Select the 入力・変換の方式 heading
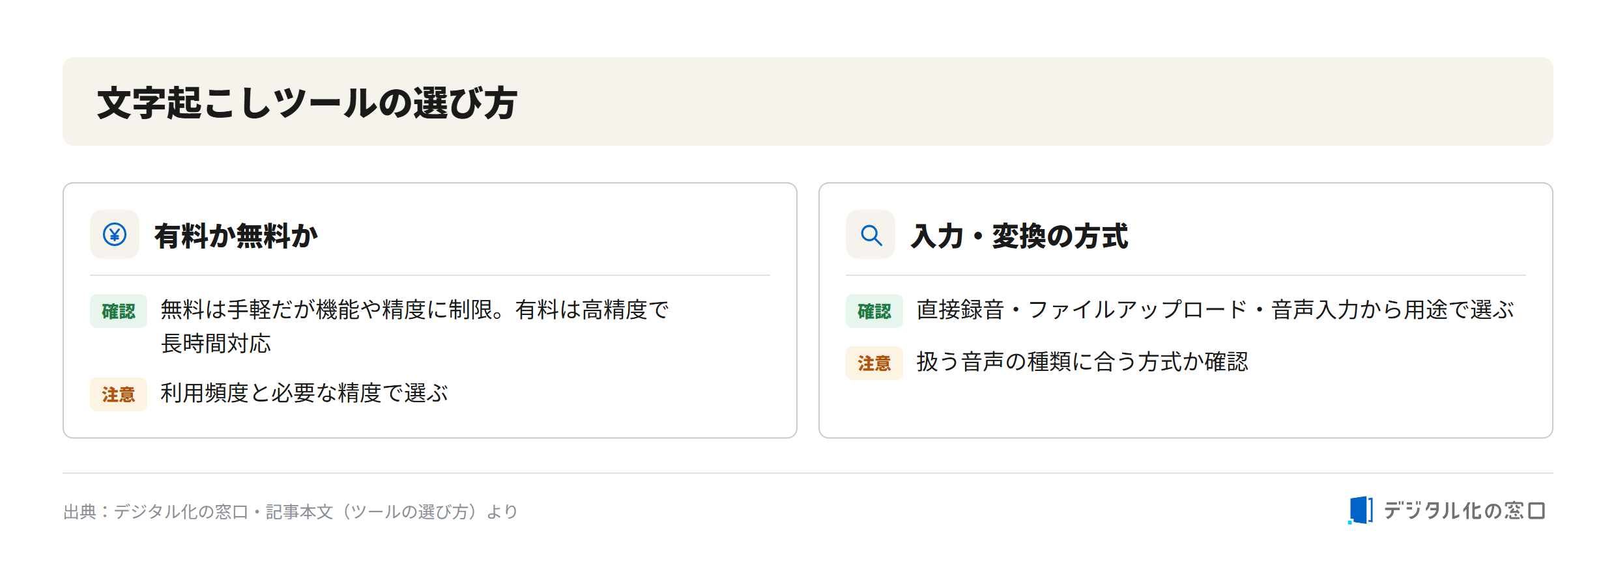Screen dimensions: 1616x587 pos(1019,236)
